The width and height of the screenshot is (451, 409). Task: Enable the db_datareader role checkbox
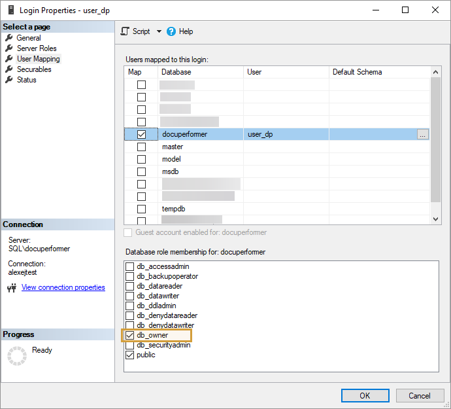click(x=129, y=286)
